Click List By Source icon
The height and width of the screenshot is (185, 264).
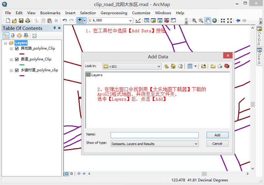tap(13, 36)
